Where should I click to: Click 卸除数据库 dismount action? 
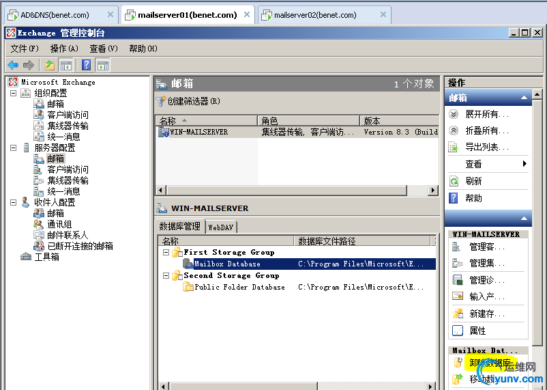coord(490,363)
